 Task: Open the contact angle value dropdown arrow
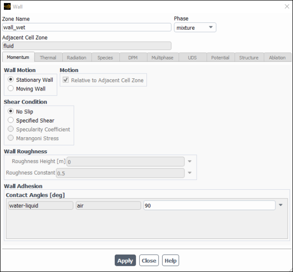tap(281, 205)
